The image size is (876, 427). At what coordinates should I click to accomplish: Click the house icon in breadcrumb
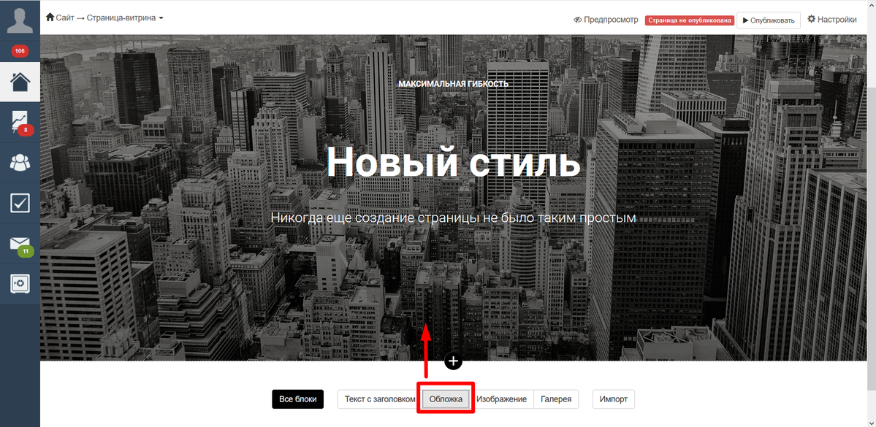pyautogui.click(x=50, y=18)
